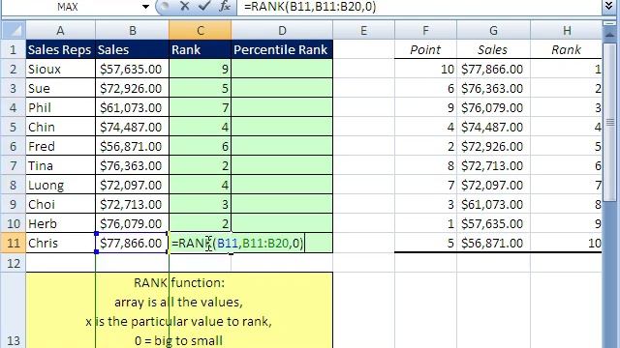Click Choi's rank cell showing 3

point(201,204)
